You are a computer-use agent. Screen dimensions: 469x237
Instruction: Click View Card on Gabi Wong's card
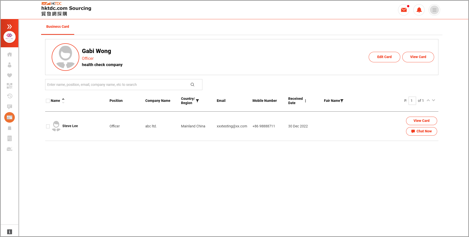(x=418, y=57)
